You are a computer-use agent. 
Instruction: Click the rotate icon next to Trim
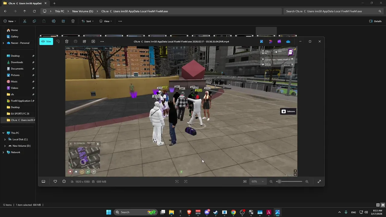point(58,41)
